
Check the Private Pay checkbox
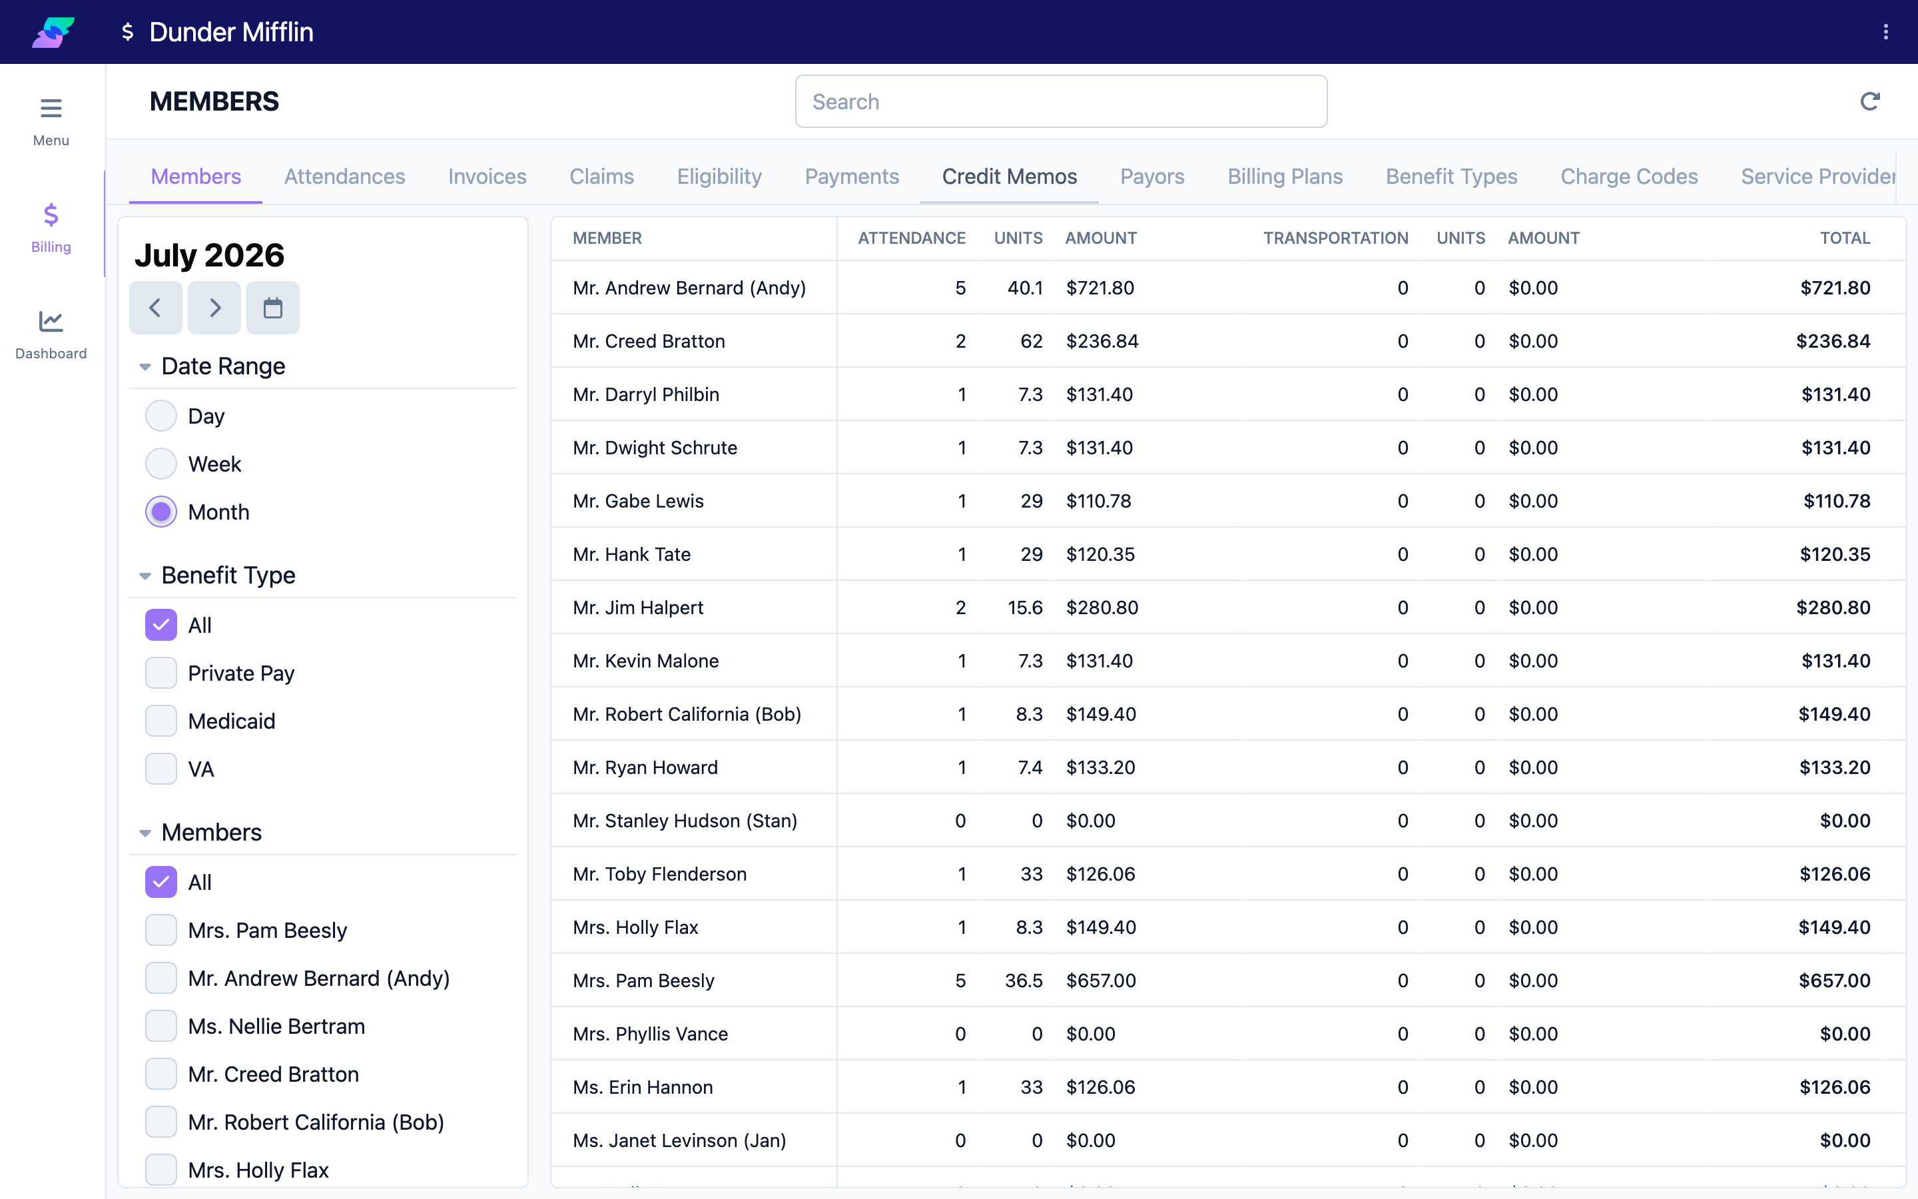pyautogui.click(x=161, y=673)
